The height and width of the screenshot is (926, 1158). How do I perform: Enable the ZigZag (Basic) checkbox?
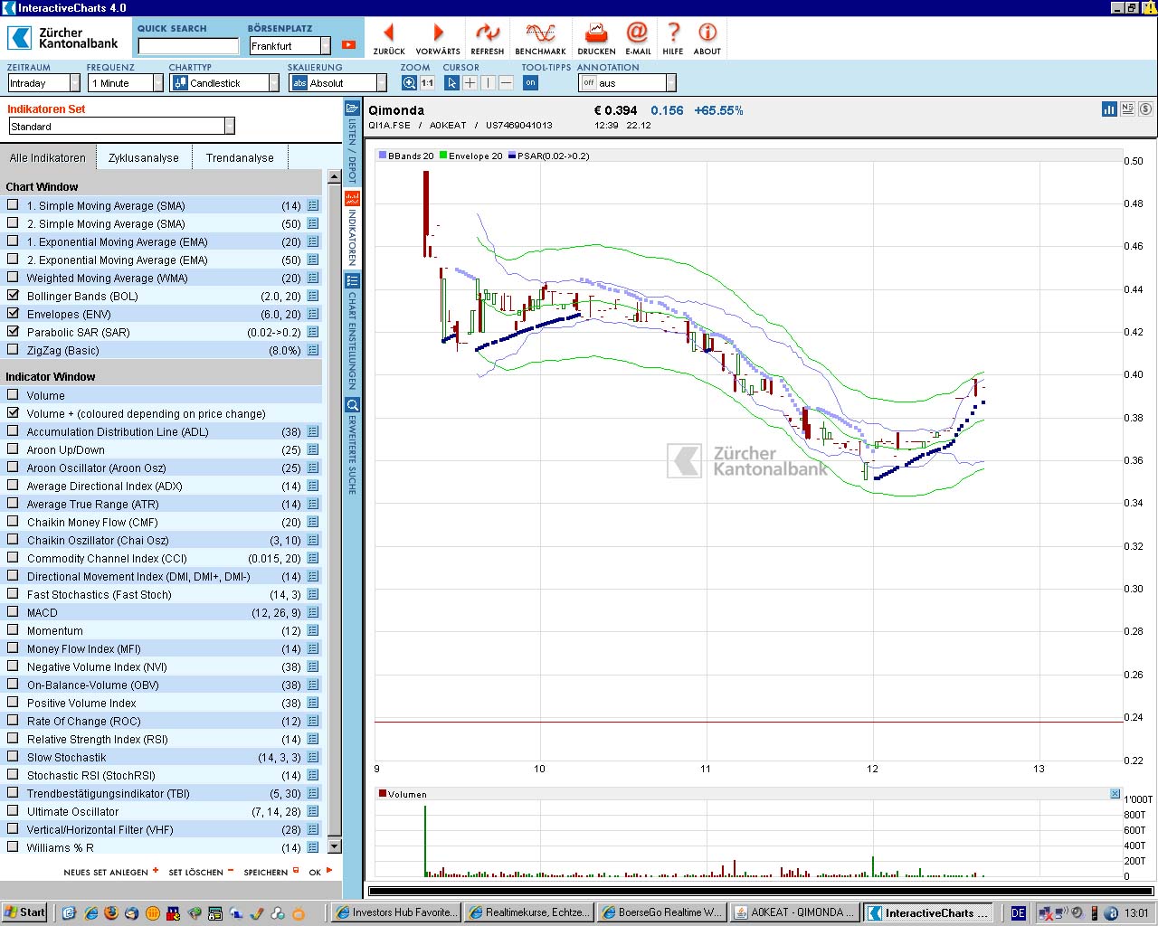tap(13, 350)
